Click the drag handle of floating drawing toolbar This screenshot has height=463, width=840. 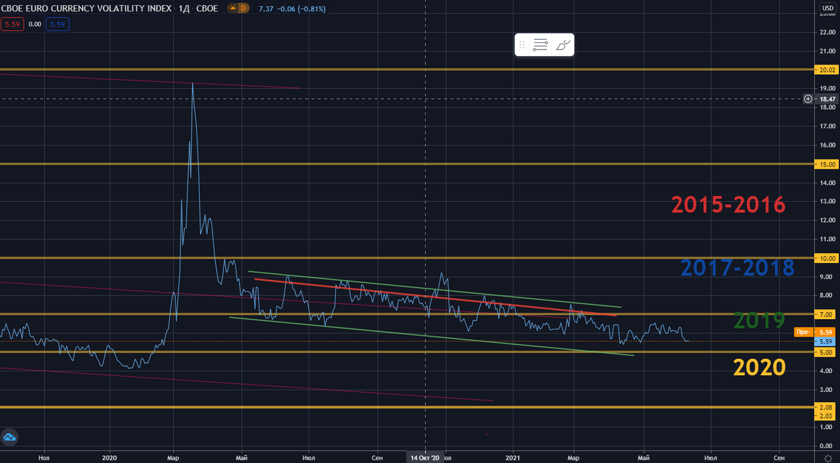click(522, 45)
